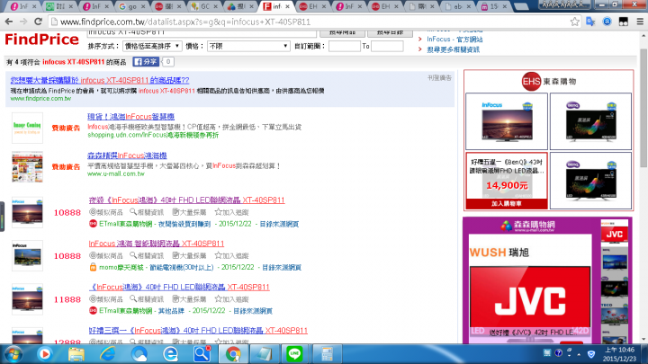Viewport: 648px width, 364px height.
Task: Switch to the 'GC' browser tab
Action: click(x=205, y=6)
